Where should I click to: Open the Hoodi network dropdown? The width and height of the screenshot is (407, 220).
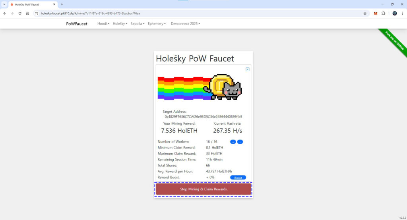tap(103, 24)
